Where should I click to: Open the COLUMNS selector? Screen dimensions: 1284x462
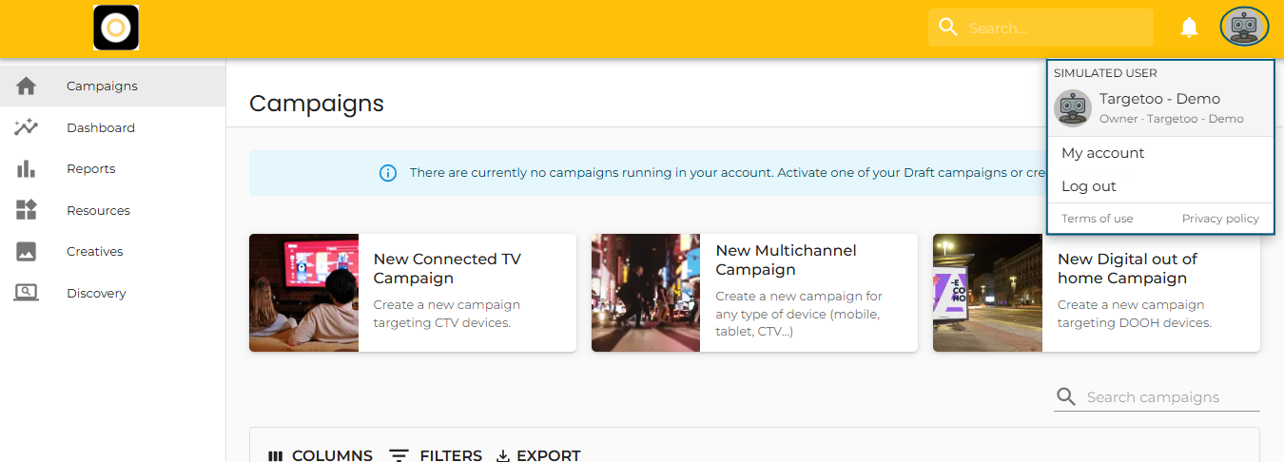[x=321, y=455]
